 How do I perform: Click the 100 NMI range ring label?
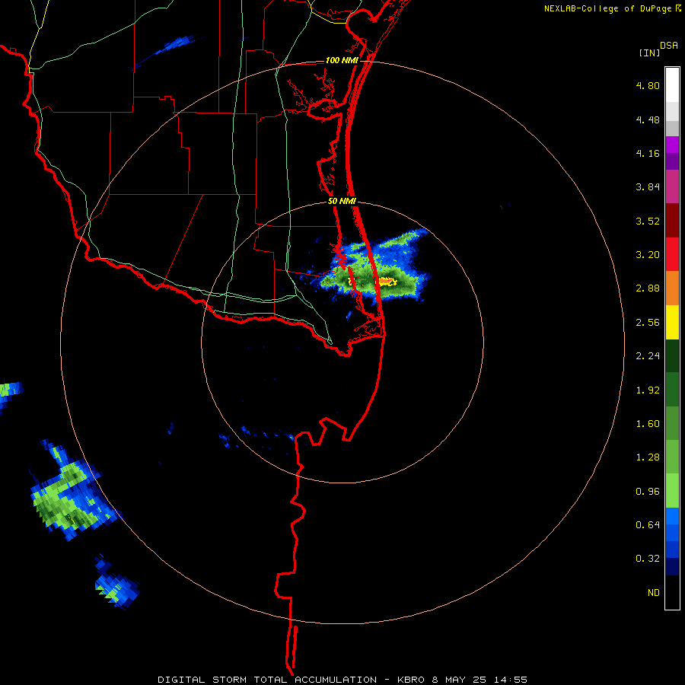[342, 60]
